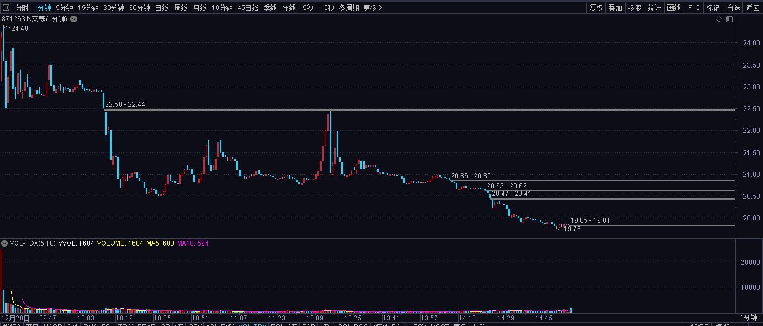This screenshot has width=763, height=326.
Task: Click the 24.40 high price label
Action: pyautogui.click(x=20, y=28)
